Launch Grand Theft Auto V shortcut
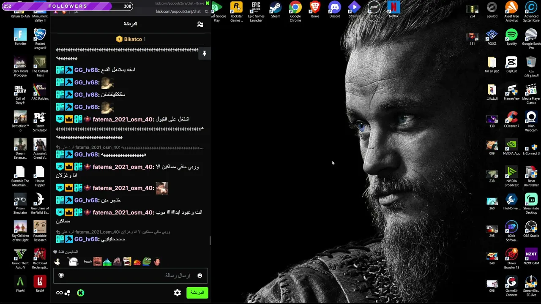 [20, 258]
